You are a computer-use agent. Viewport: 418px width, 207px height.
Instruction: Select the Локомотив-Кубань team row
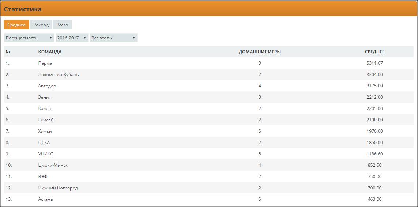pyautogui.click(x=59, y=75)
